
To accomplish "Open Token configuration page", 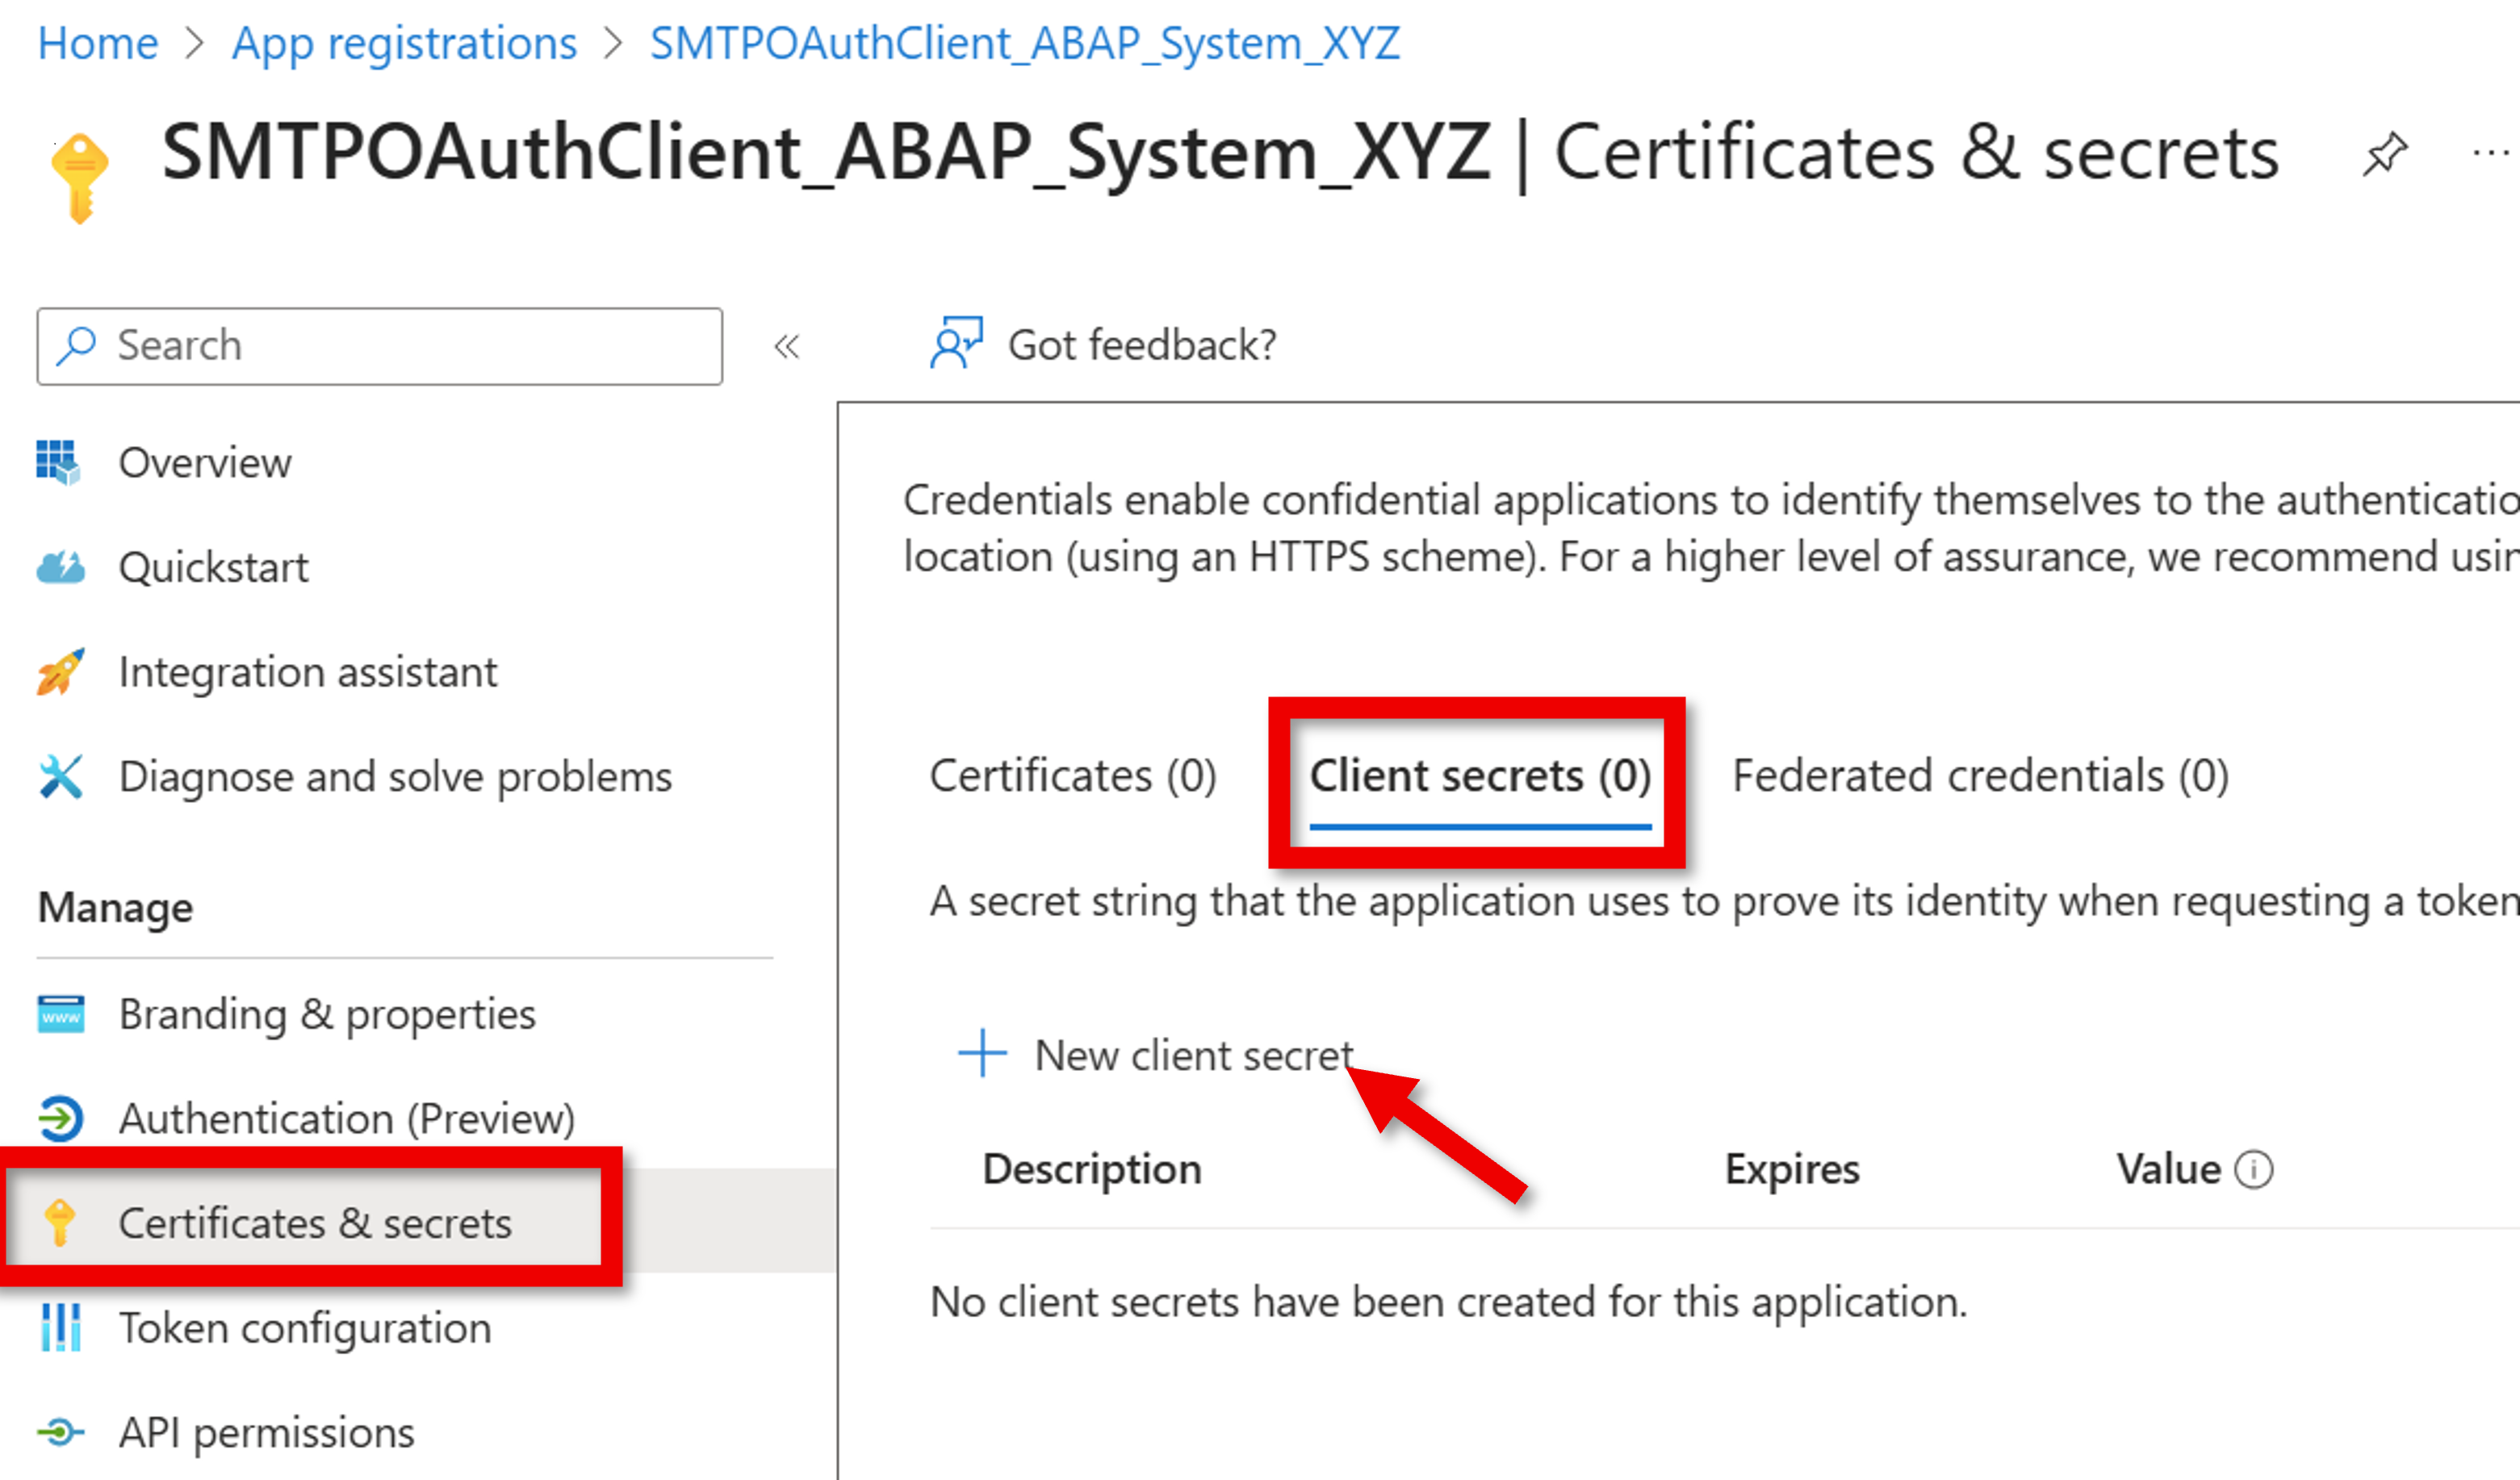I will 305,1328.
